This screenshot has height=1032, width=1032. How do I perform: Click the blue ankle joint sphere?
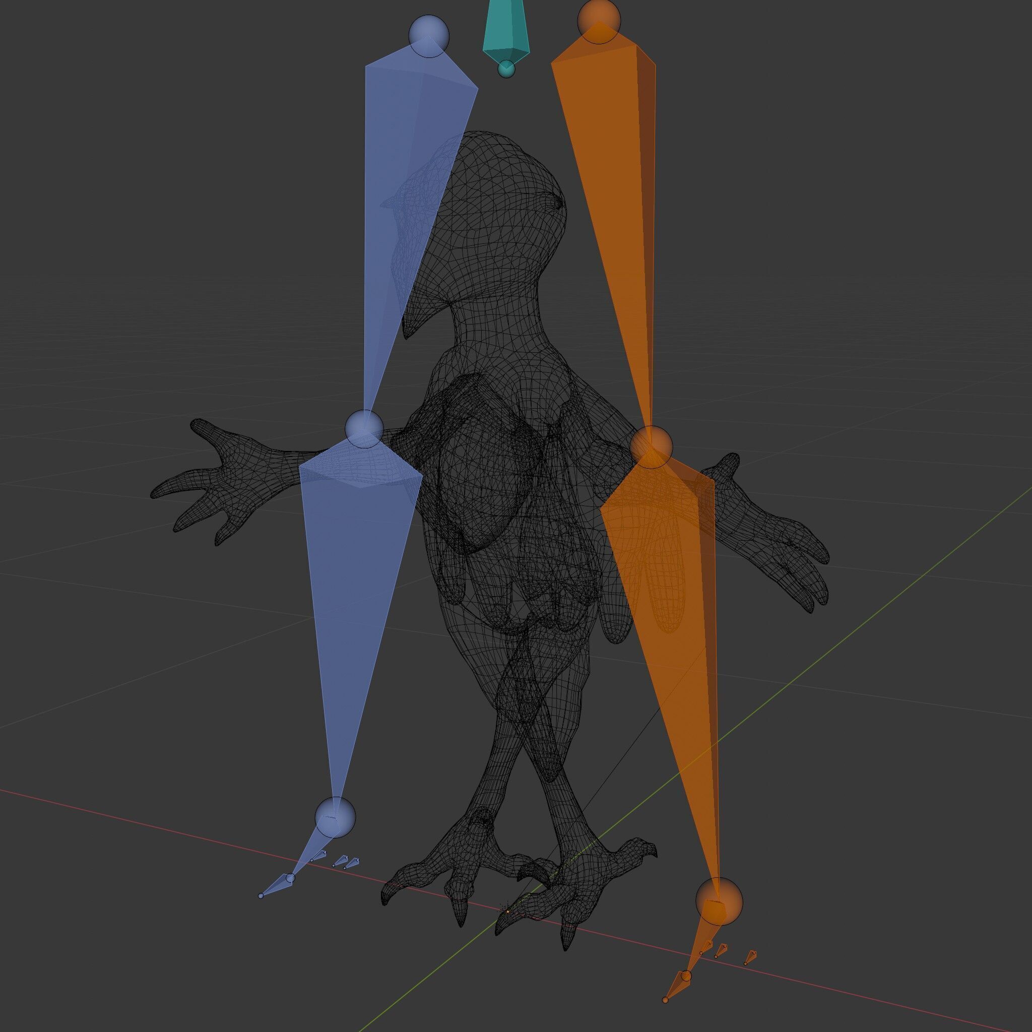[x=335, y=818]
